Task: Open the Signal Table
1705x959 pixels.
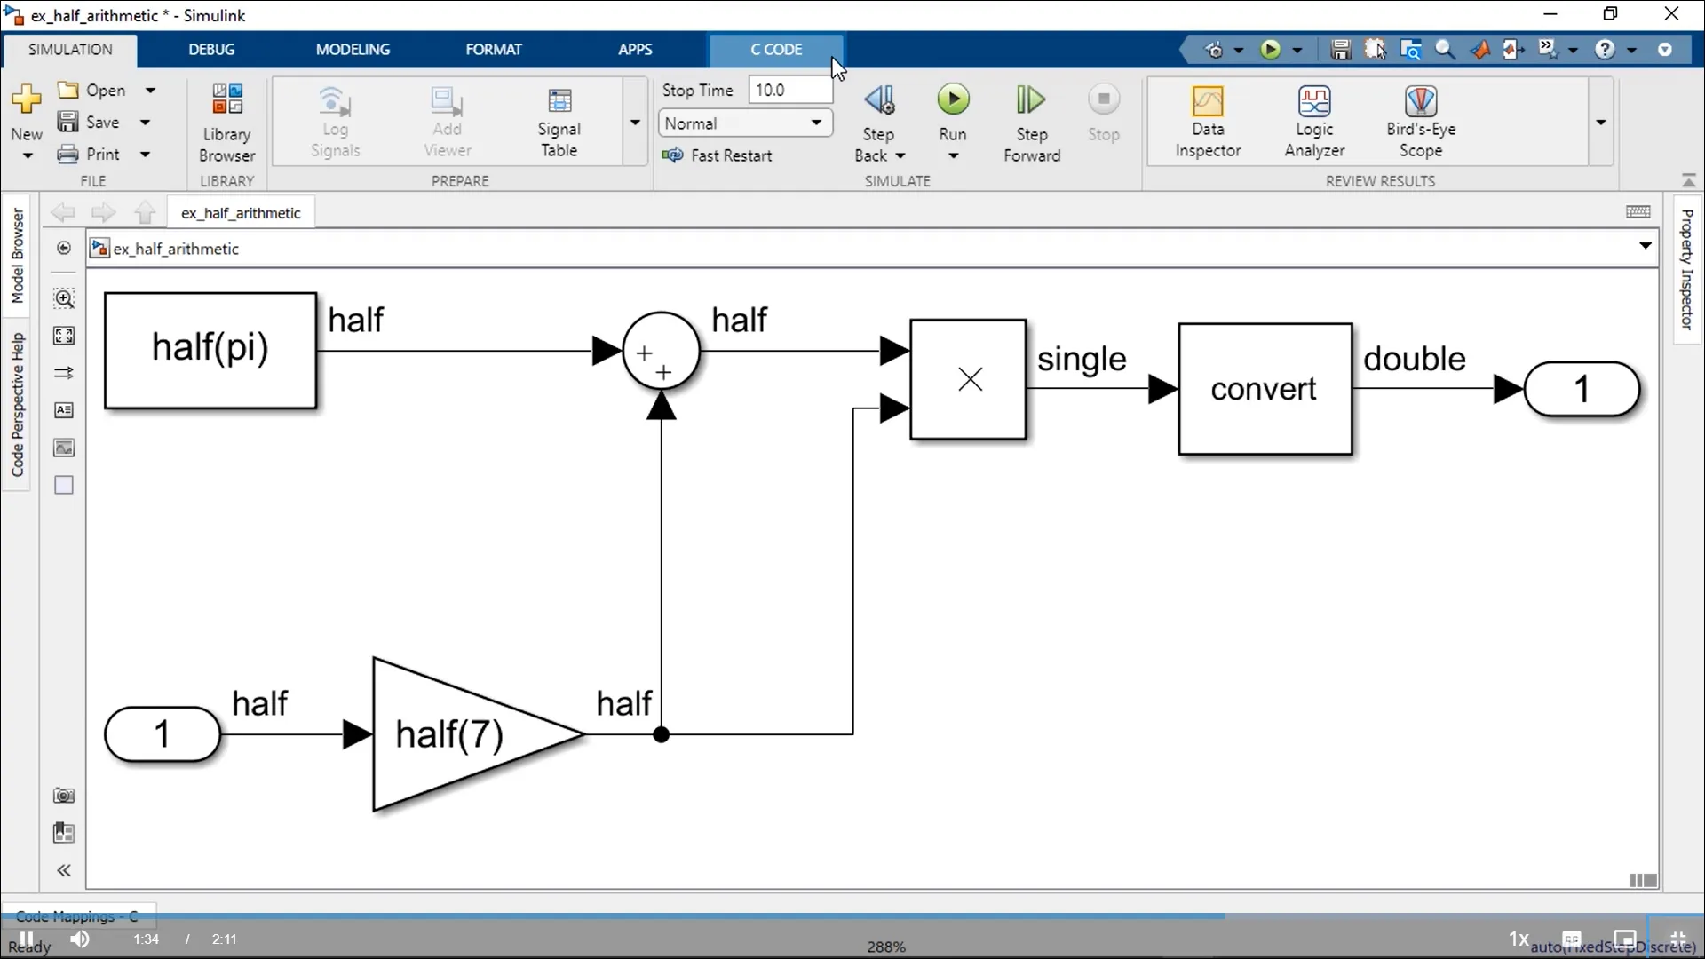Action: [559, 122]
